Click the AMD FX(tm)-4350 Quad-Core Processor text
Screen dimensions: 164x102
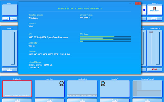(48, 37)
